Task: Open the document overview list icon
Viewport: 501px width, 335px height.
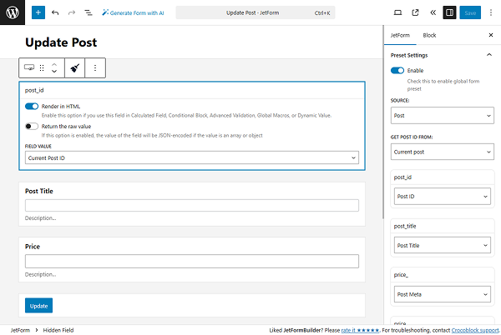Action: tap(89, 13)
